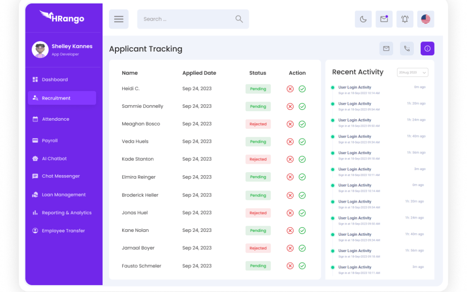Screen dimensions: 467x292
Task: Expand the 20Aug 2023 date dropdown
Action: point(412,73)
